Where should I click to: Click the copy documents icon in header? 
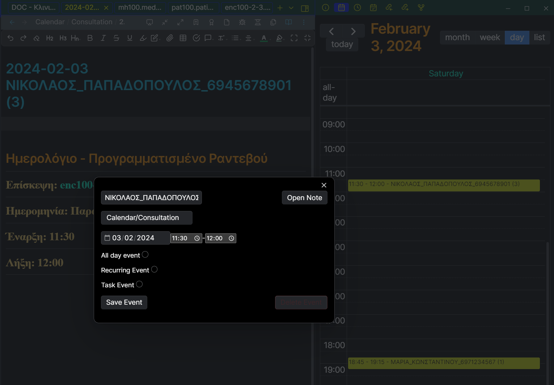point(273,22)
